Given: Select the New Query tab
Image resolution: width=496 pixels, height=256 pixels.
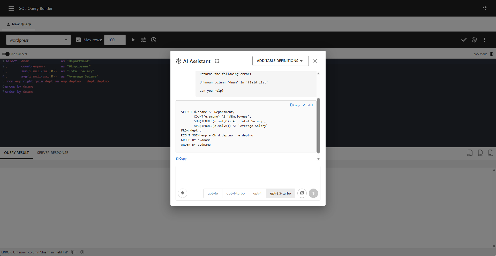Looking at the screenshot, I should [x=19, y=24].
